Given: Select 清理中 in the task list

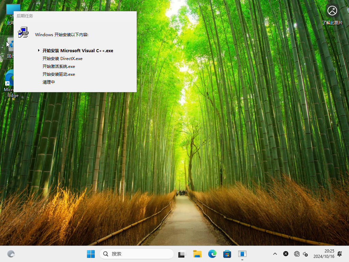Looking at the screenshot, I should (48, 82).
